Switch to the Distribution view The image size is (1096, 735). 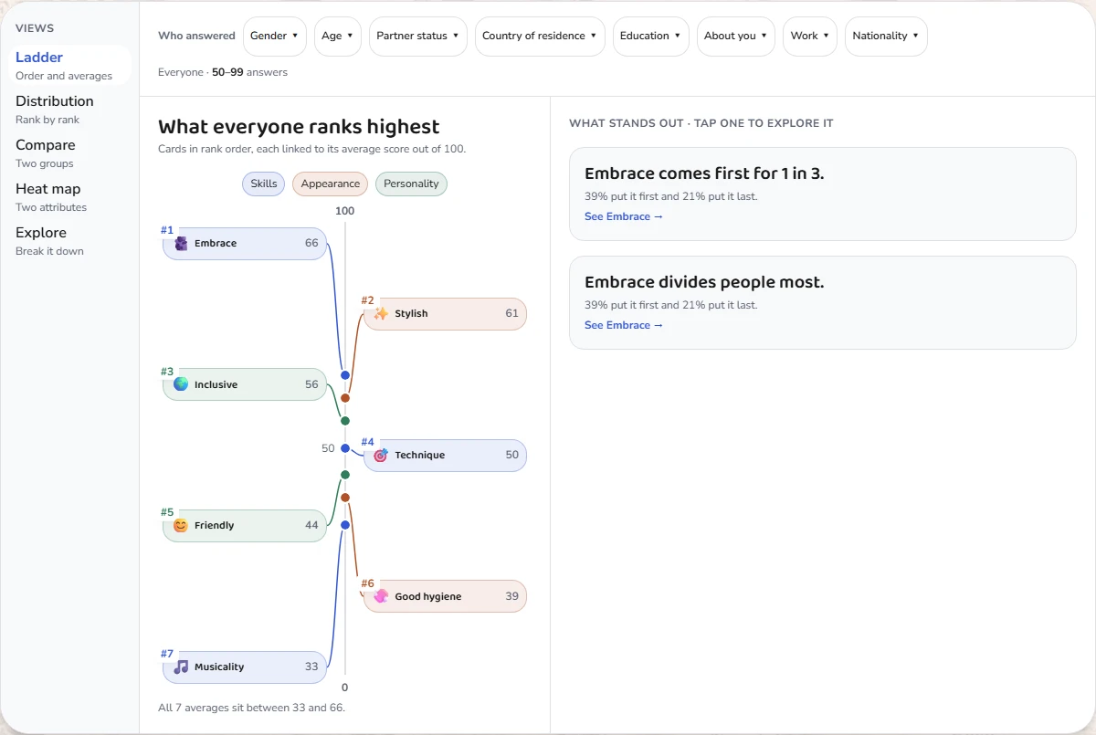(x=70, y=110)
